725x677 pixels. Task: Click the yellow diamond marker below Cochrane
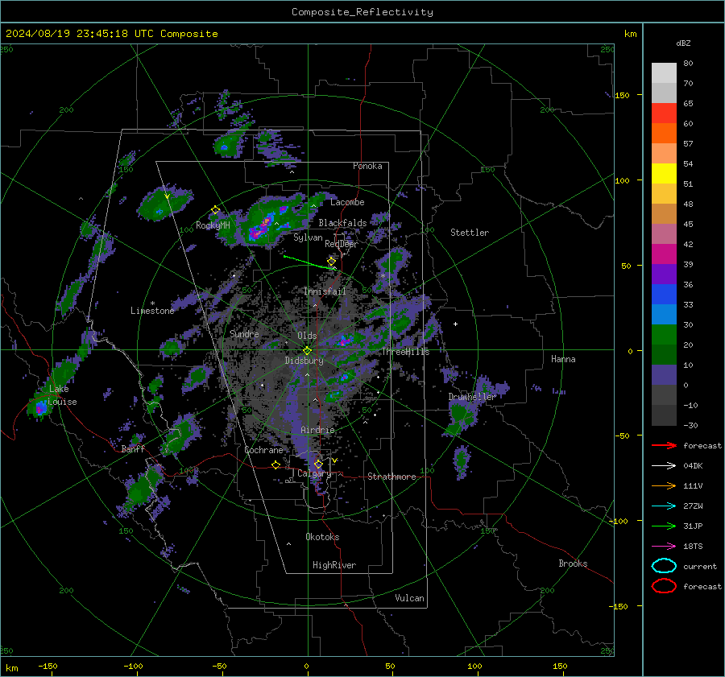click(275, 464)
